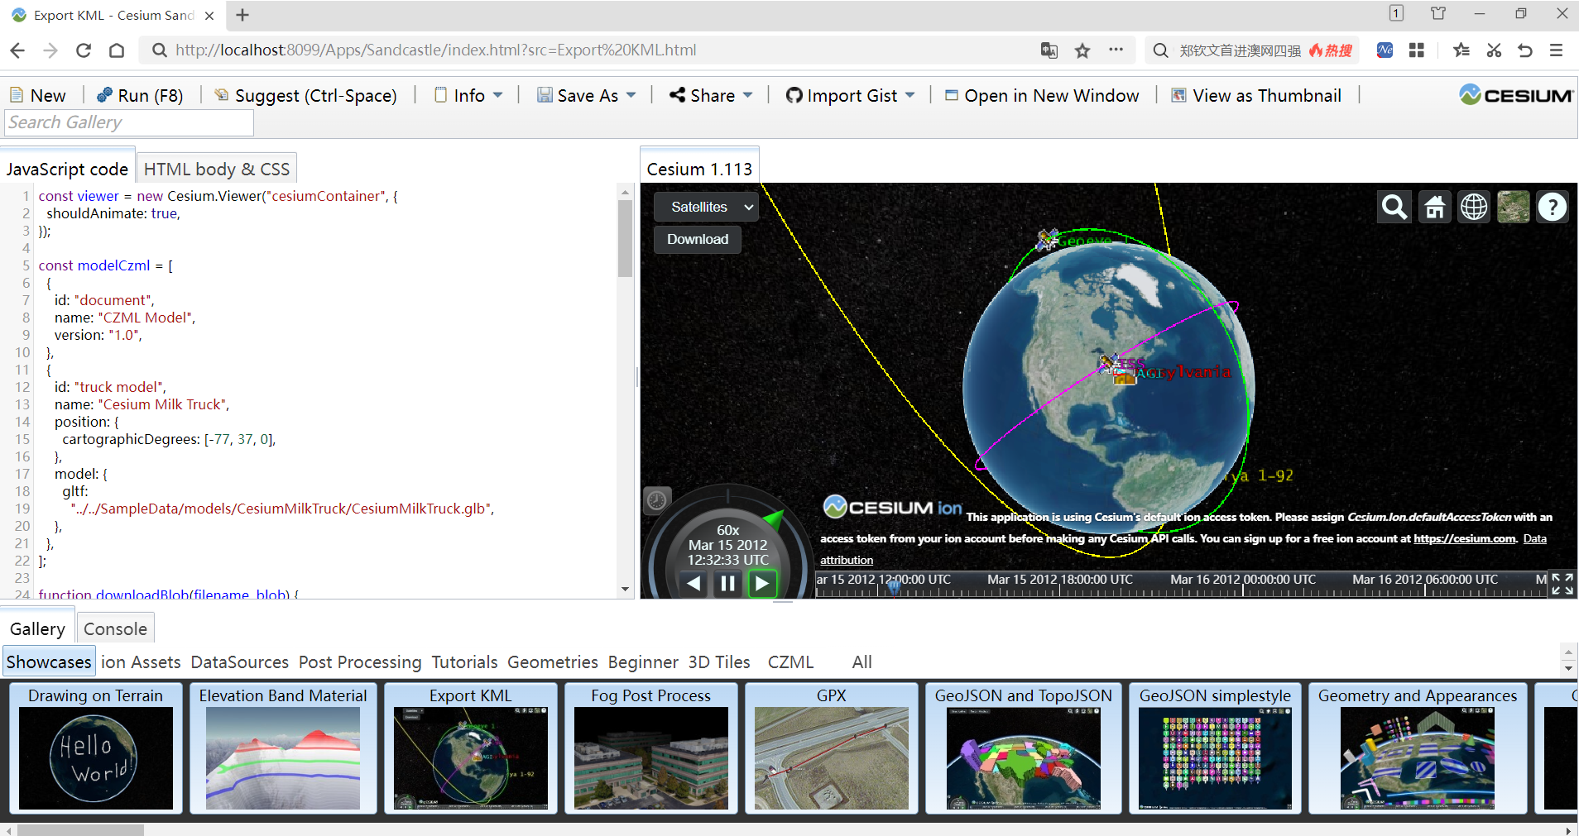Image resolution: width=1579 pixels, height=836 pixels.
Task: Click the Cesium logo in toolbar
Action: pyautogui.click(x=1516, y=95)
